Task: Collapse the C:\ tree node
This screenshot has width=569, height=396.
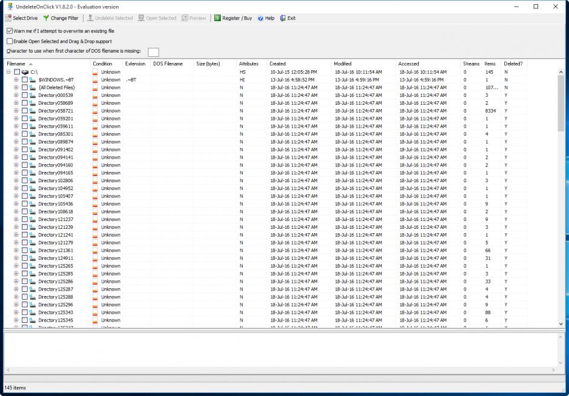Action: [x=8, y=72]
